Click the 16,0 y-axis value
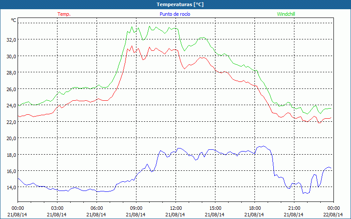The image size is (351, 219). pos(11,171)
